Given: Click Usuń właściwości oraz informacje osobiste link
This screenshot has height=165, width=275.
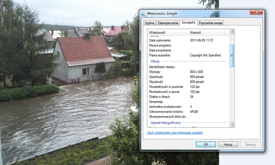Looking at the screenshot, I should click(175, 133).
